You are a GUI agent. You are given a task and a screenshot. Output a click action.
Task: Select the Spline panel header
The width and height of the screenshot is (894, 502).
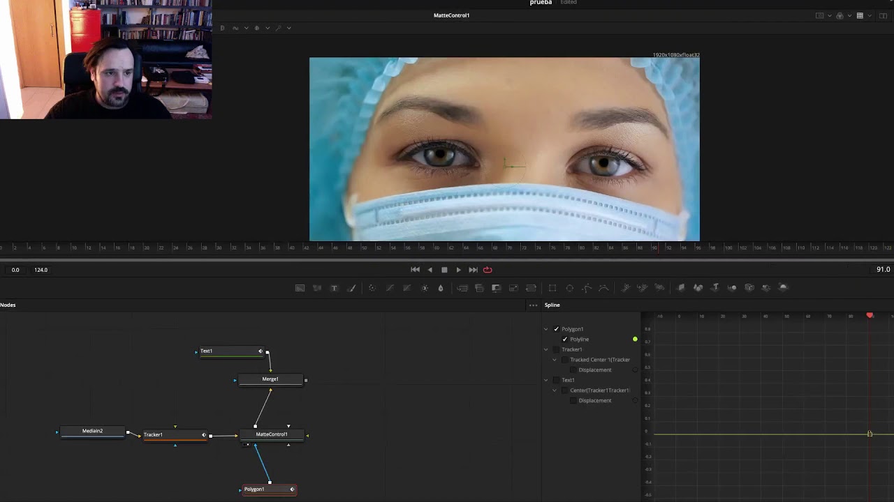tap(552, 305)
